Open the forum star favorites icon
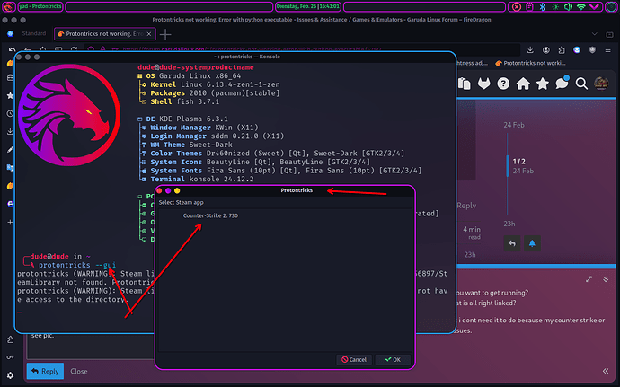Viewport: 620px width, 387px height. (x=543, y=84)
